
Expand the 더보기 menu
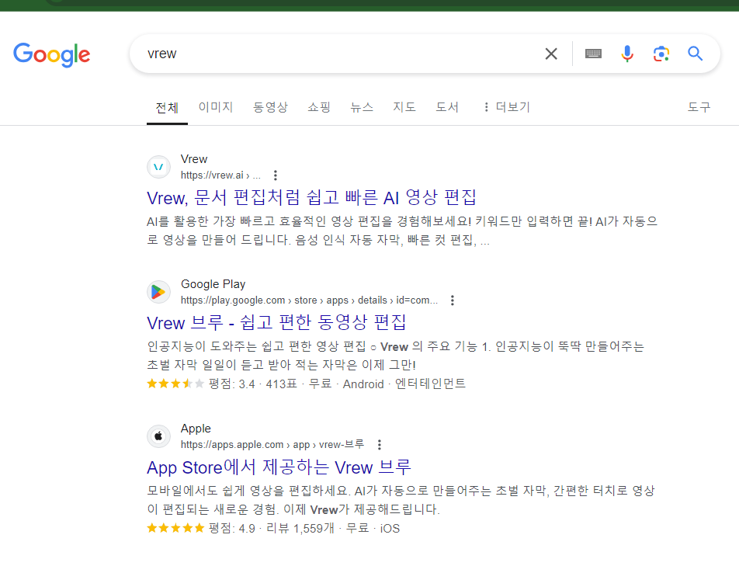click(507, 107)
